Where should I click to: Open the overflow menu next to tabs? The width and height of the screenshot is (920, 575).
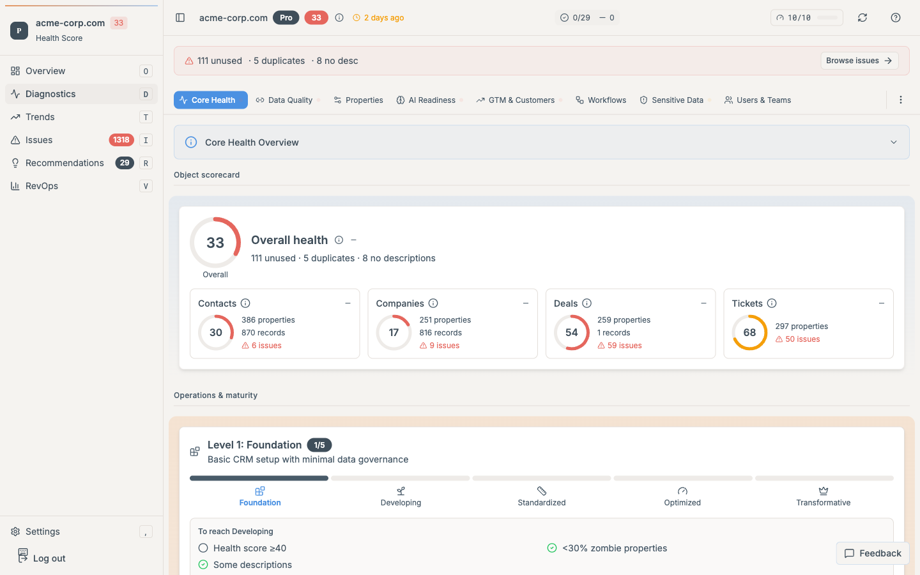pyautogui.click(x=901, y=100)
